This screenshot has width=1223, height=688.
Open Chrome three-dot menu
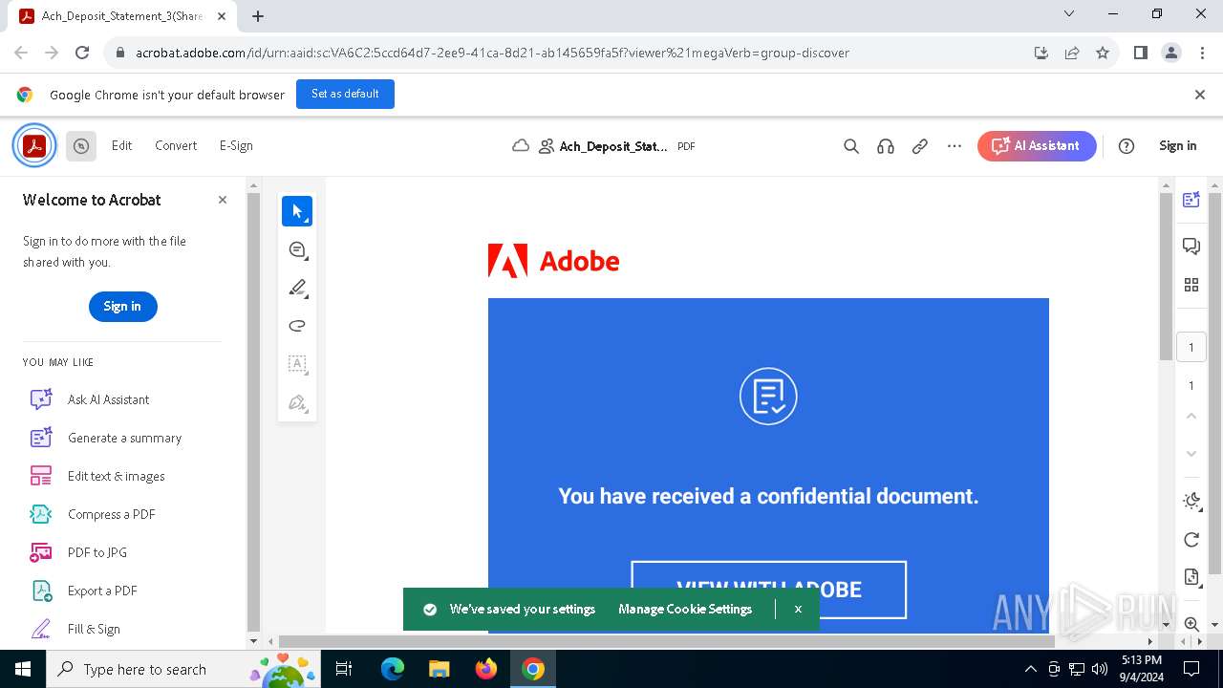coord(1202,54)
